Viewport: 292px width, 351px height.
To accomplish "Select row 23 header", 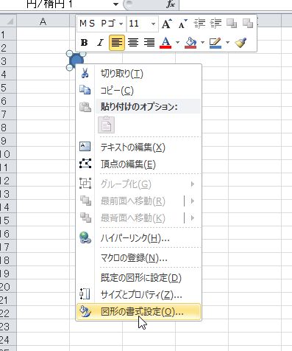I will click(8, 327).
